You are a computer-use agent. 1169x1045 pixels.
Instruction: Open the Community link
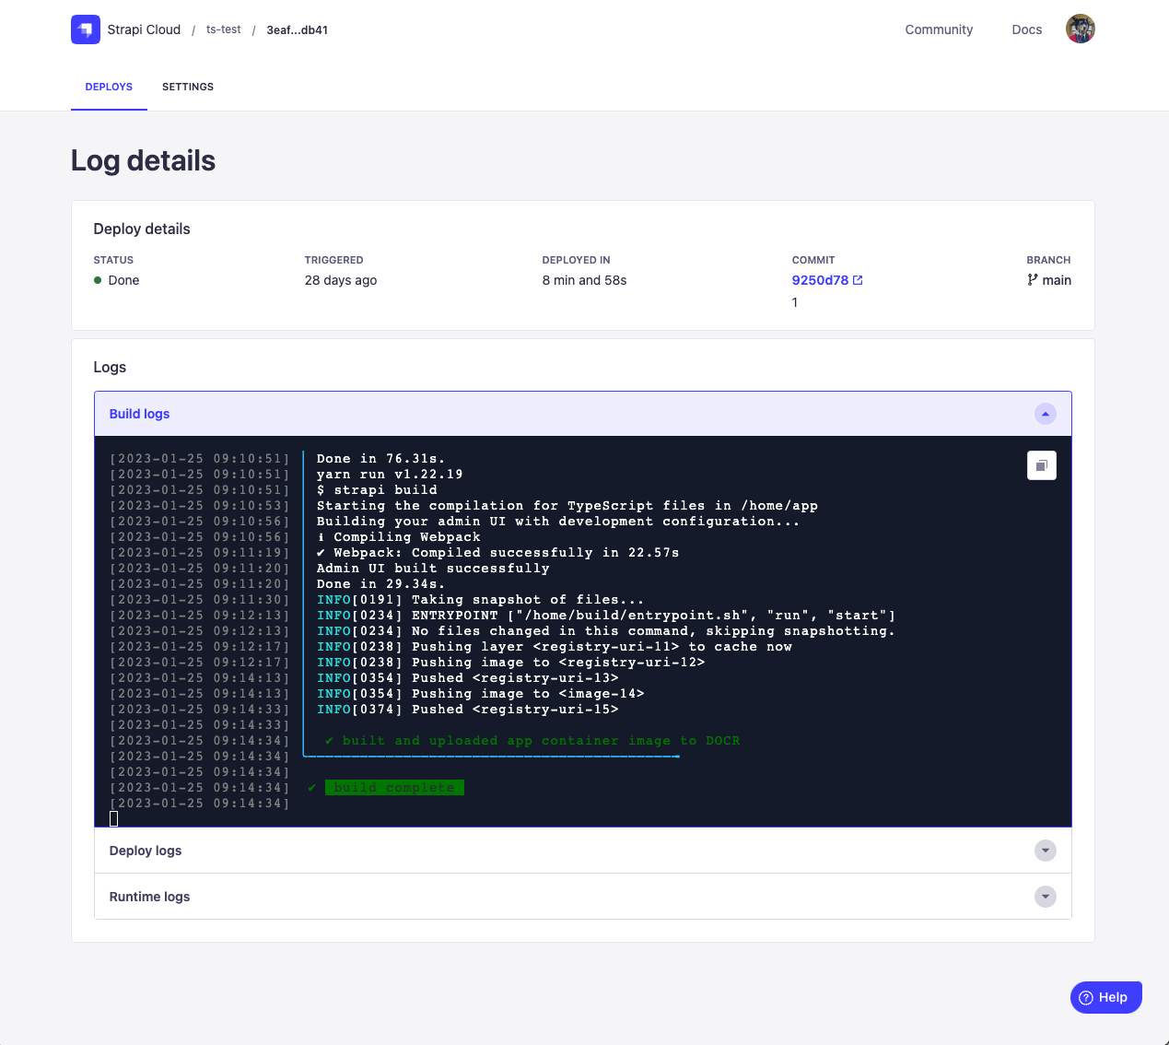(x=939, y=29)
